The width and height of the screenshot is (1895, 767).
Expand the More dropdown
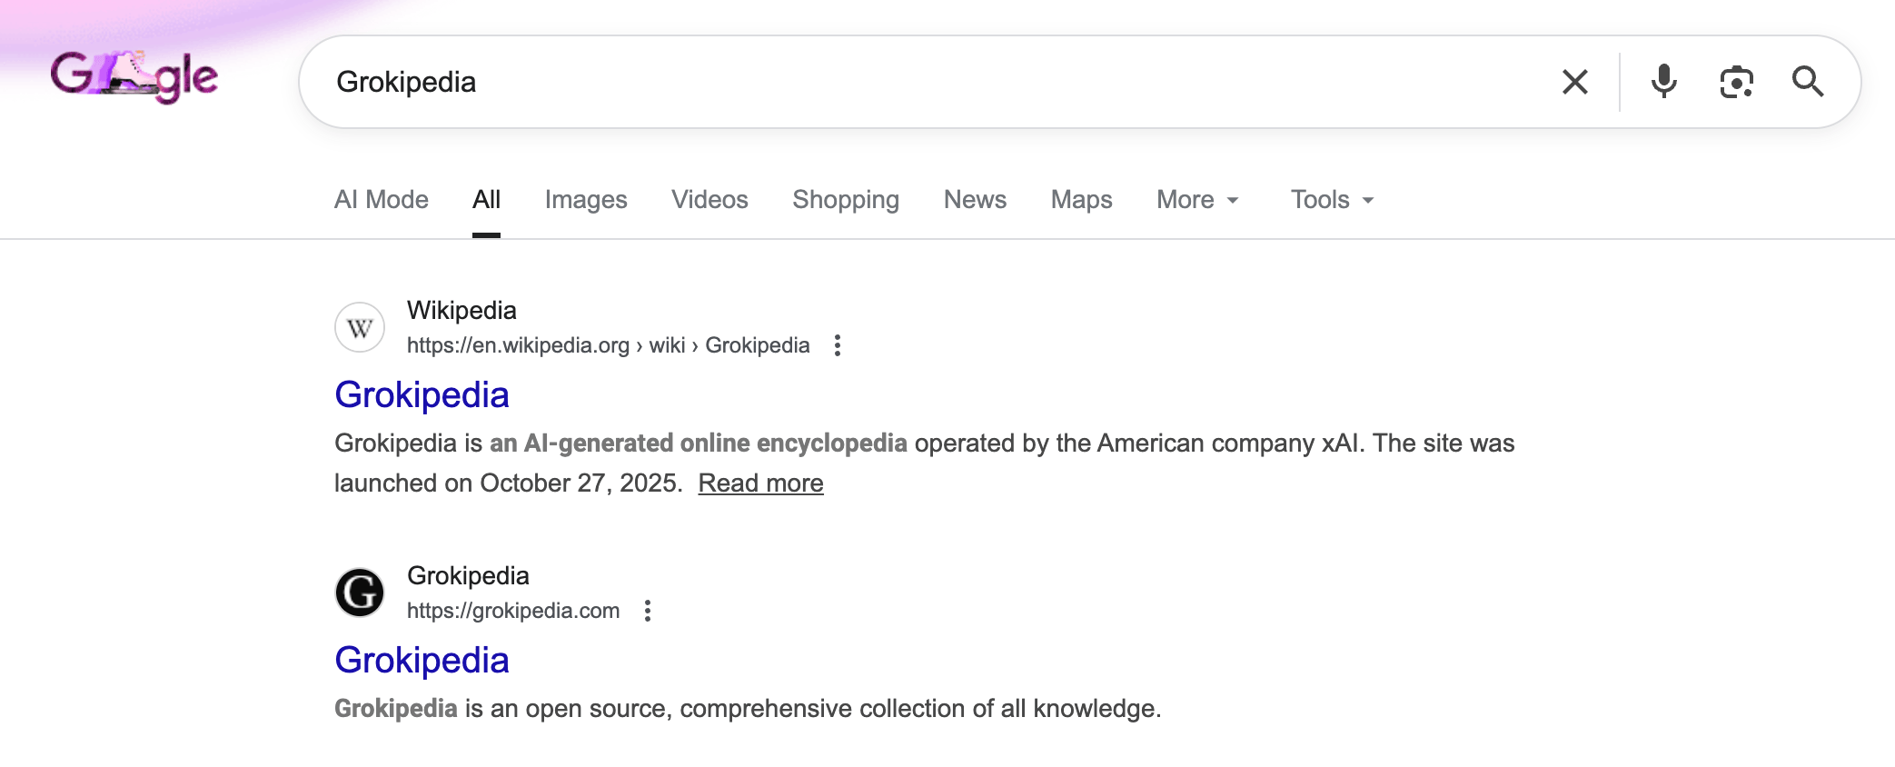coord(1197,200)
